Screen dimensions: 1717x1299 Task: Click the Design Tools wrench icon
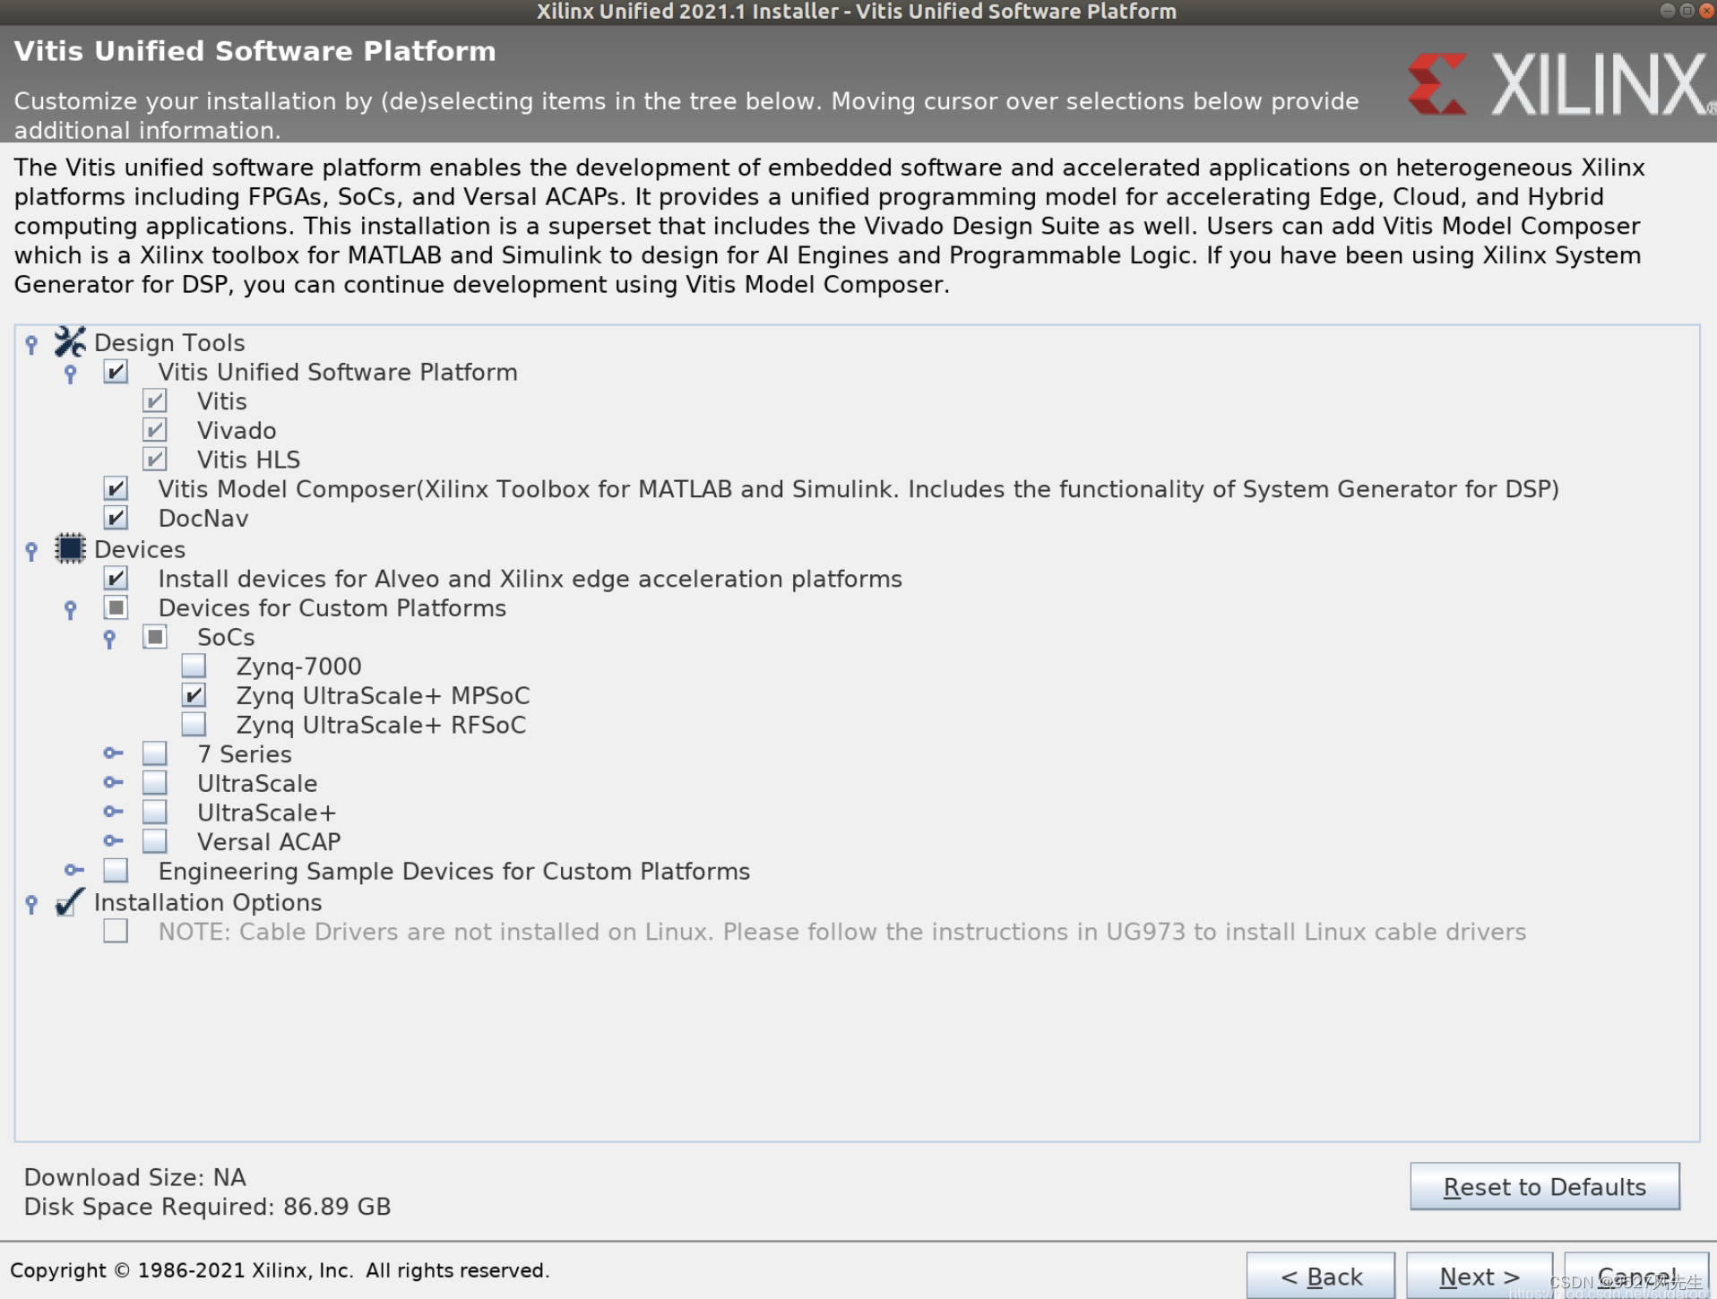pos(70,341)
